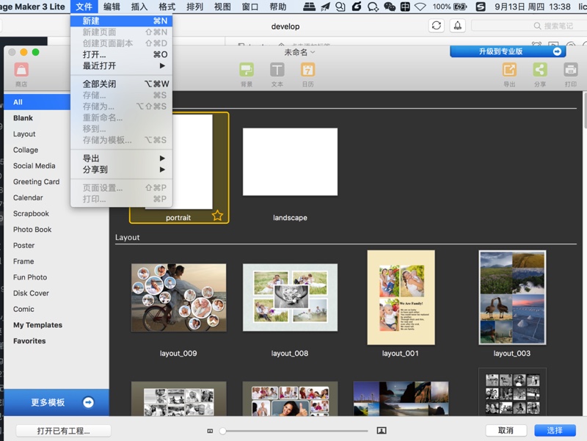Open the 编辑 menu

(112, 7)
